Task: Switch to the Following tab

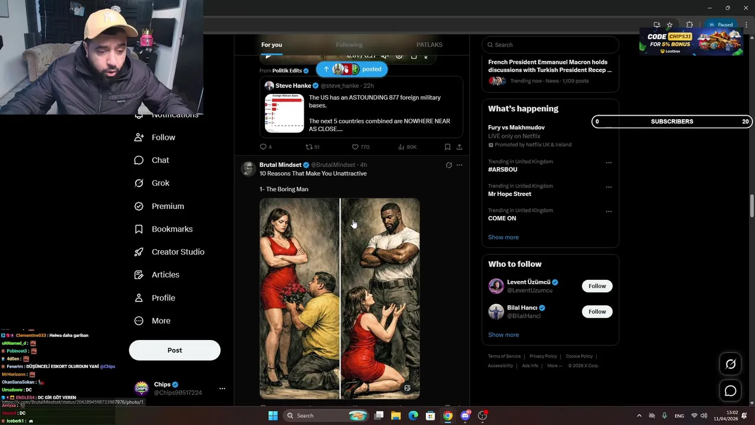Action: (x=349, y=45)
